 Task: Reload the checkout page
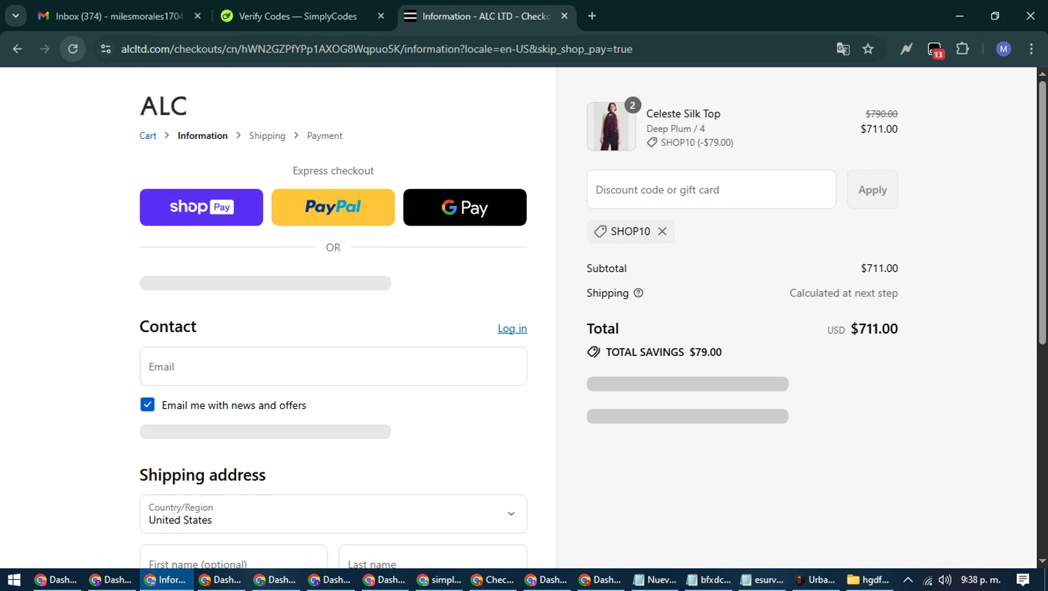pos(73,49)
